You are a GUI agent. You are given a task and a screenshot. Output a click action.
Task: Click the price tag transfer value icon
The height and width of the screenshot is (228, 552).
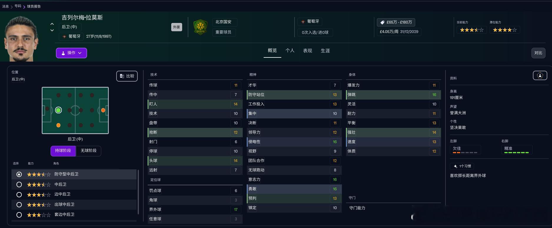coord(382,22)
